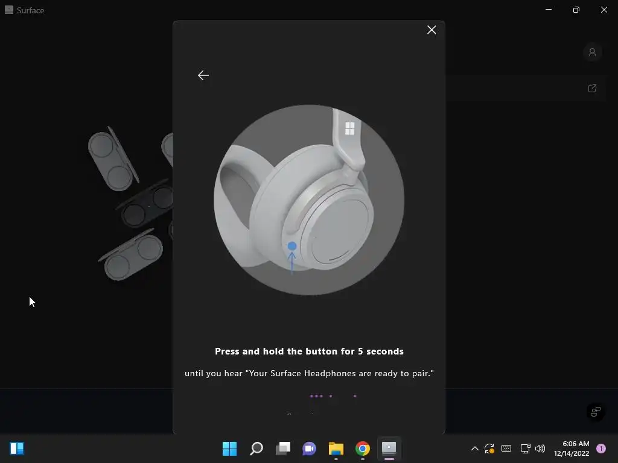Minimize the Surface window

pos(549,10)
